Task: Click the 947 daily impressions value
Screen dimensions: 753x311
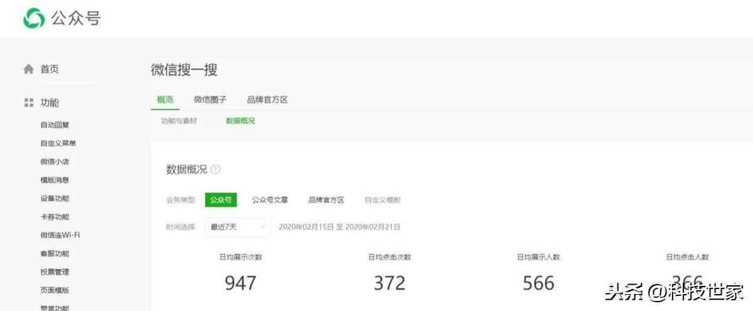Action: point(241,283)
